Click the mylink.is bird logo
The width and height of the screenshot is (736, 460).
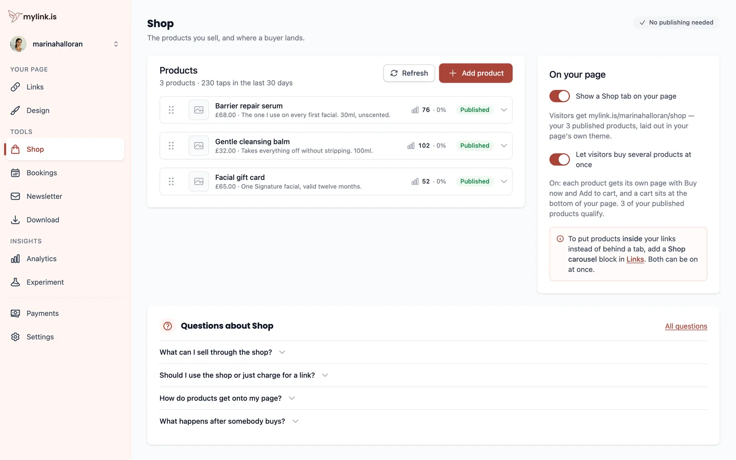coord(15,16)
